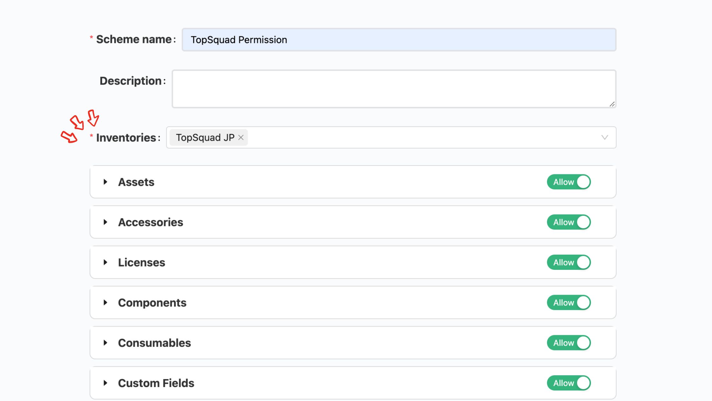The image size is (712, 401).
Task: Expand the Assets section arrow
Action: pos(105,182)
